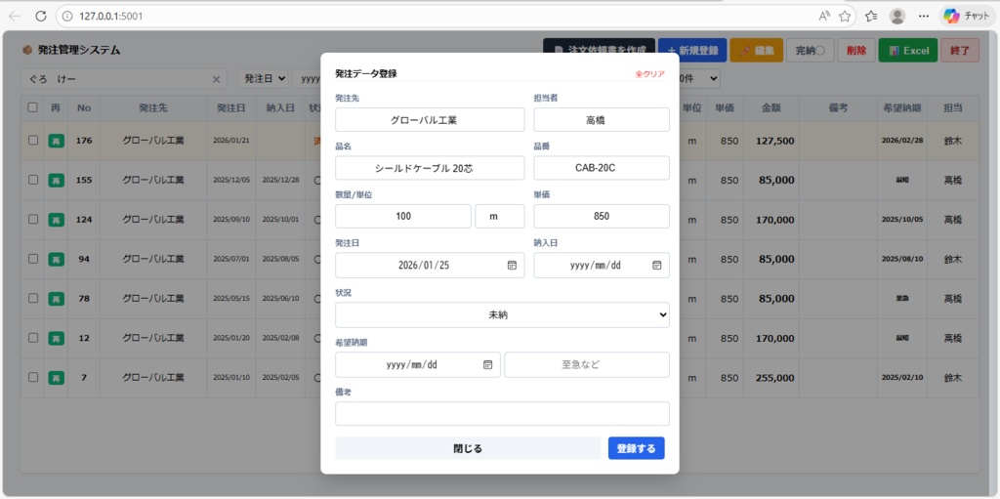The width and height of the screenshot is (1000, 499).
Task: Click the 至急など text field
Action: (x=587, y=365)
